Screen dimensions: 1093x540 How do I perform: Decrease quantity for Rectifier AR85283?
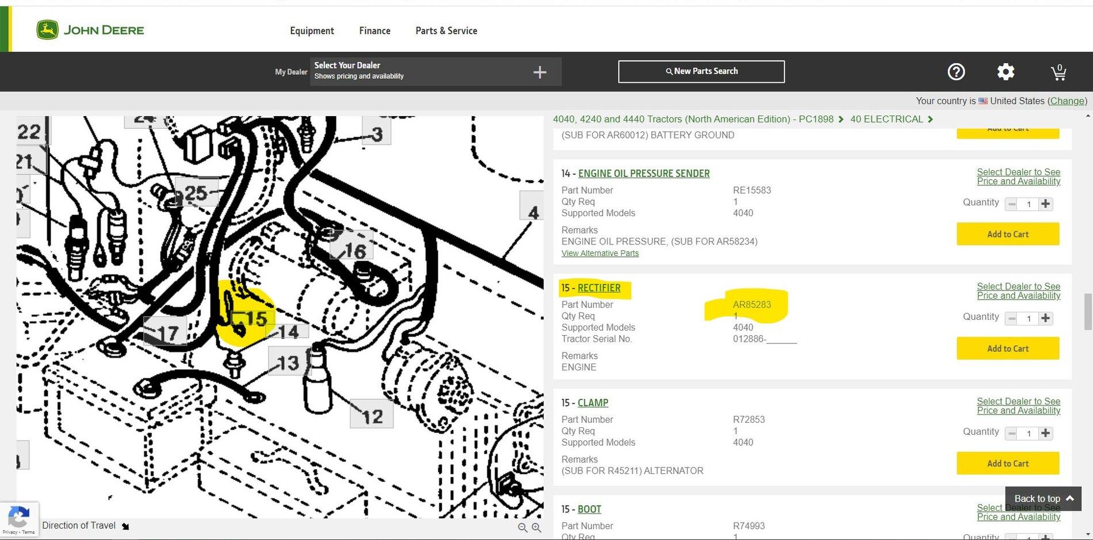click(1012, 318)
